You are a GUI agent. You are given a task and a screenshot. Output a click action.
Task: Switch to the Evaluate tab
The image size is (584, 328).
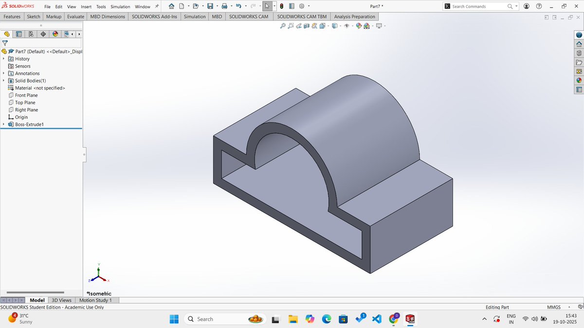(x=75, y=17)
